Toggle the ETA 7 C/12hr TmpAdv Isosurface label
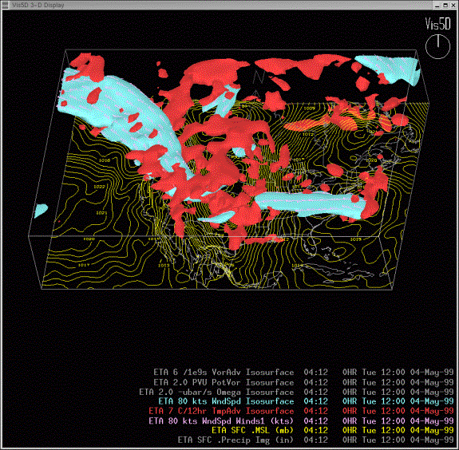This screenshot has width=459, height=450. click(x=221, y=411)
